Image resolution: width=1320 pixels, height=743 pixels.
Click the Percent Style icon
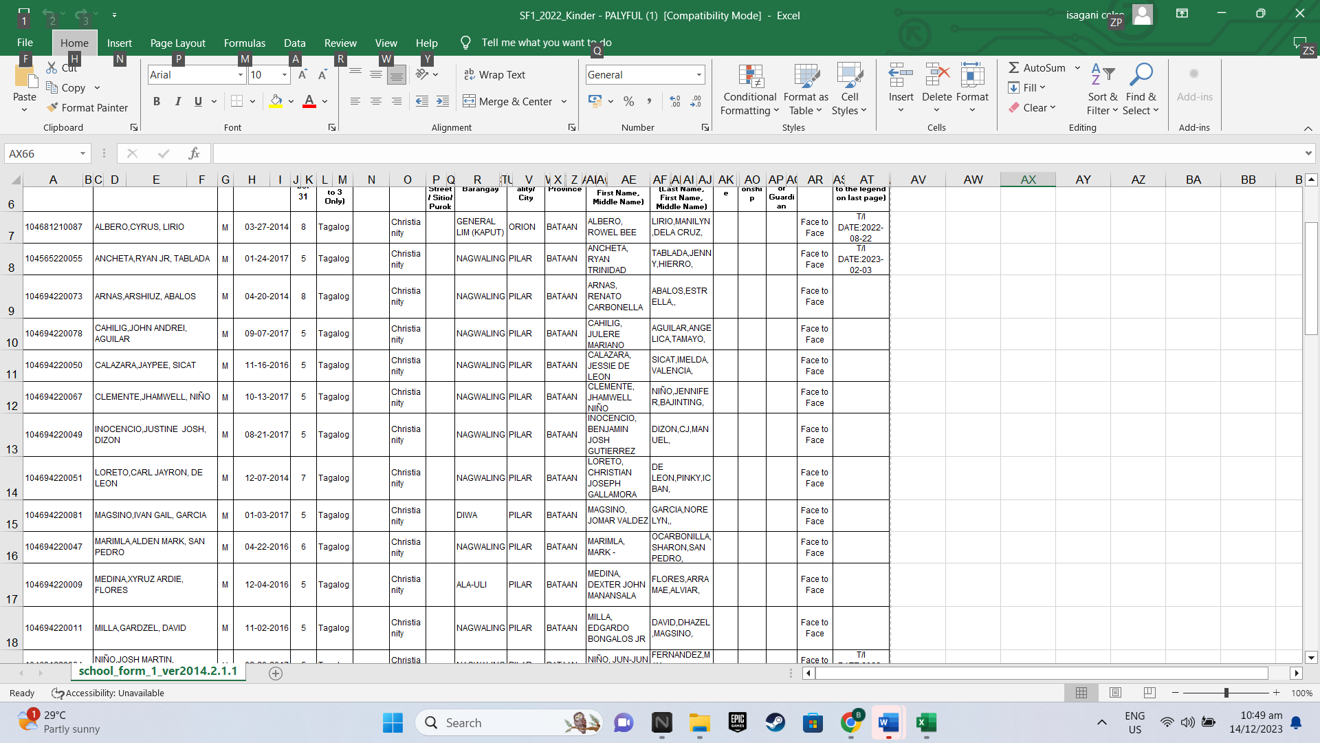click(628, 102)
